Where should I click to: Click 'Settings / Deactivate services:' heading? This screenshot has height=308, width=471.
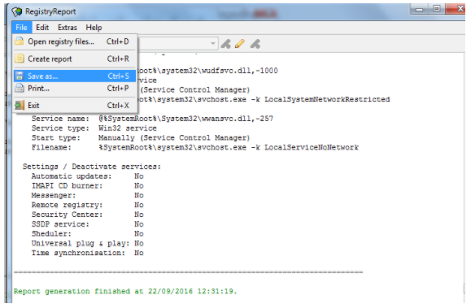(92, 167)
